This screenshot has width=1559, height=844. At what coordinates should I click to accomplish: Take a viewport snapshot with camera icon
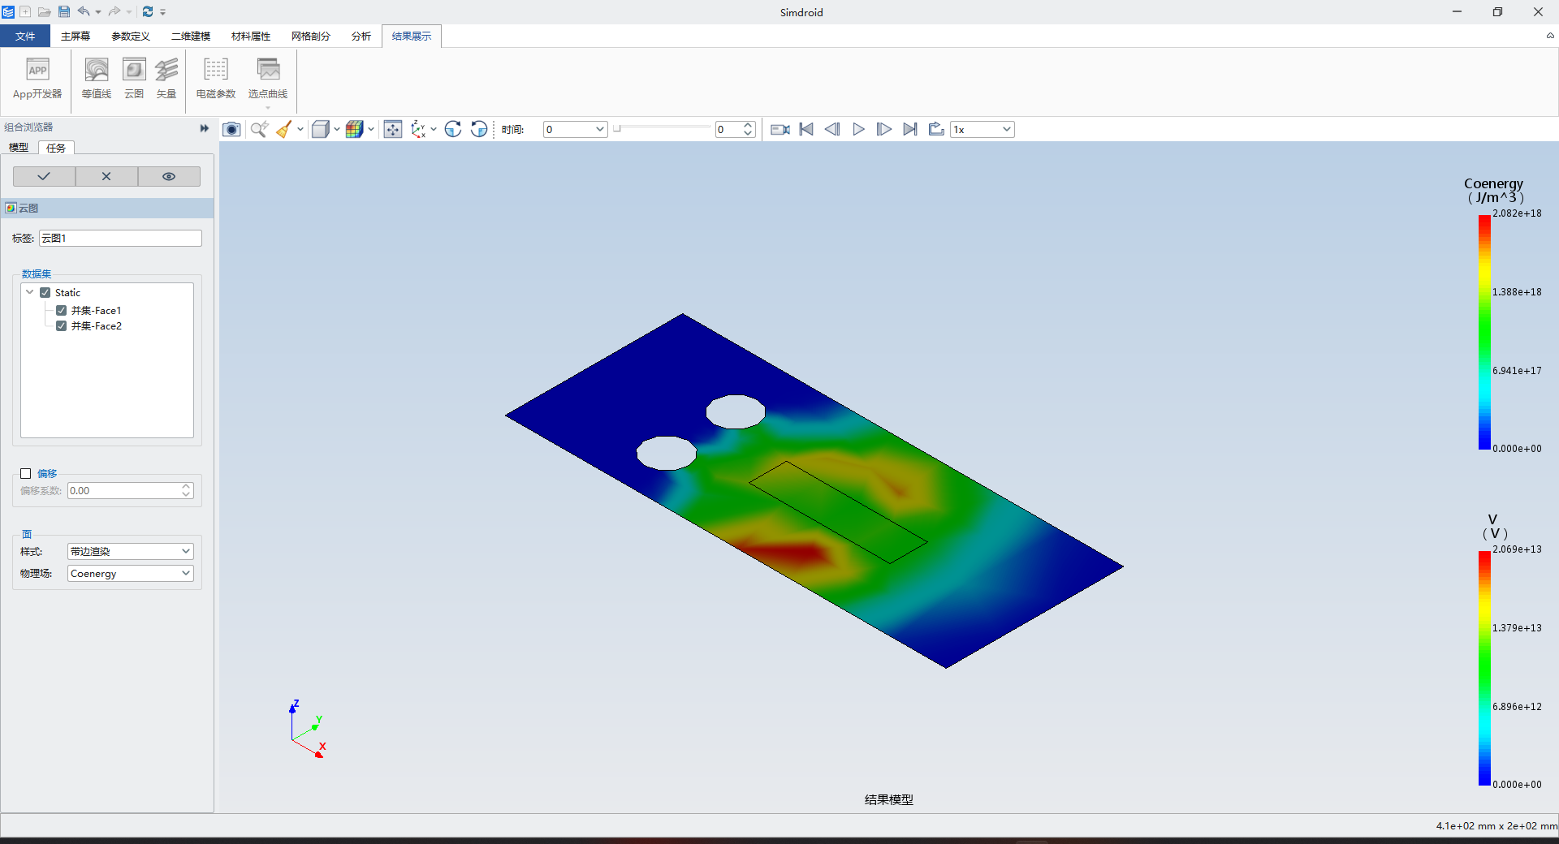pyautogui.click(x=231, y=129)
